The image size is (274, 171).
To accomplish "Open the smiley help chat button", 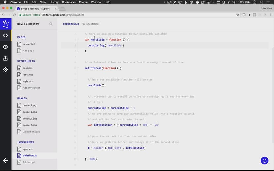I will [264, 160].
